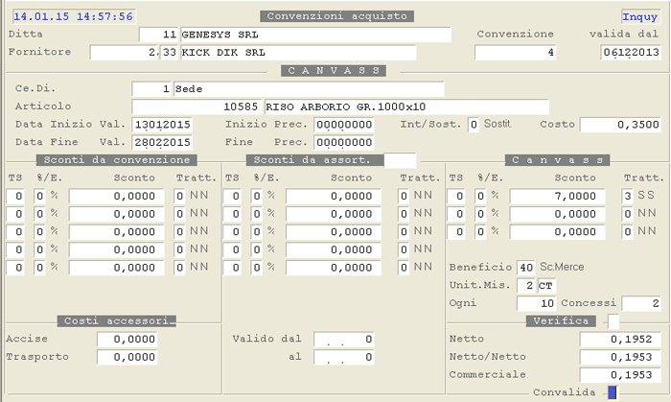Click the small box next to Verifica
671x402 pixels.
coord(613,320)
